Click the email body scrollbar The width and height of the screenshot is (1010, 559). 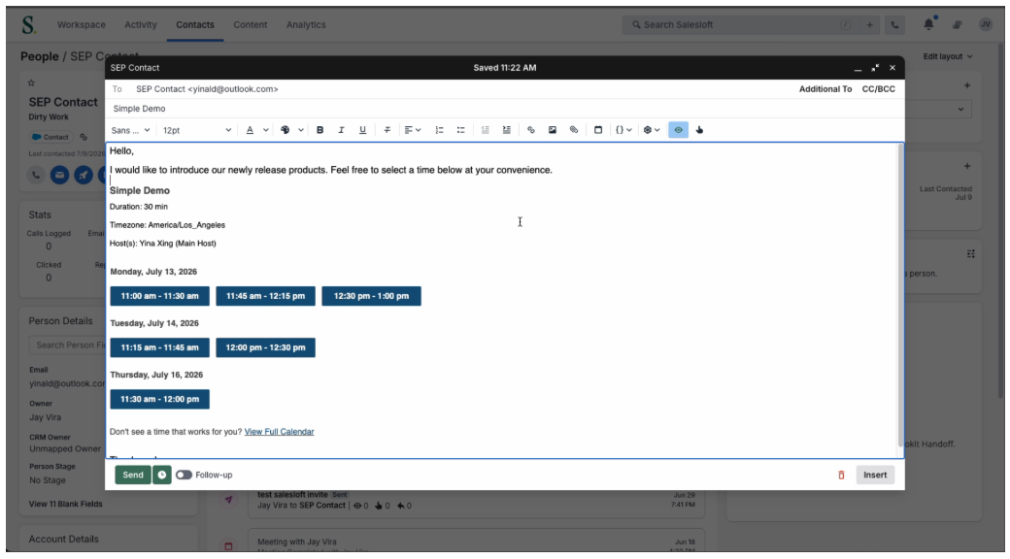pyautogui.click(x=900, y=296)
